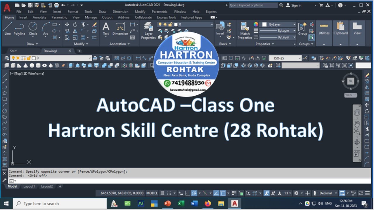
Task: Open the Parametric ribbon tab
Action: [x=59, y=17]
